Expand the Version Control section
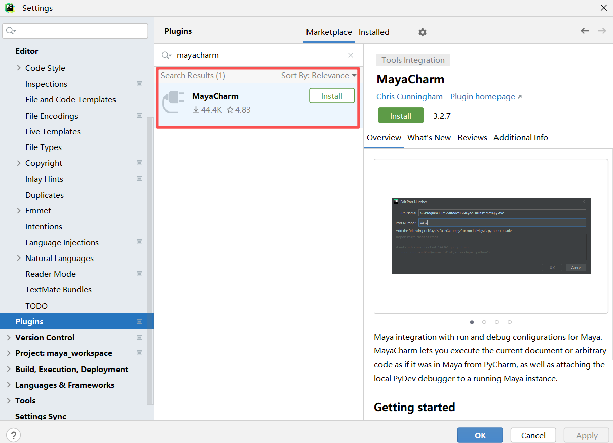This screenshot has width=613, height=443. click(x=9, y=337)
